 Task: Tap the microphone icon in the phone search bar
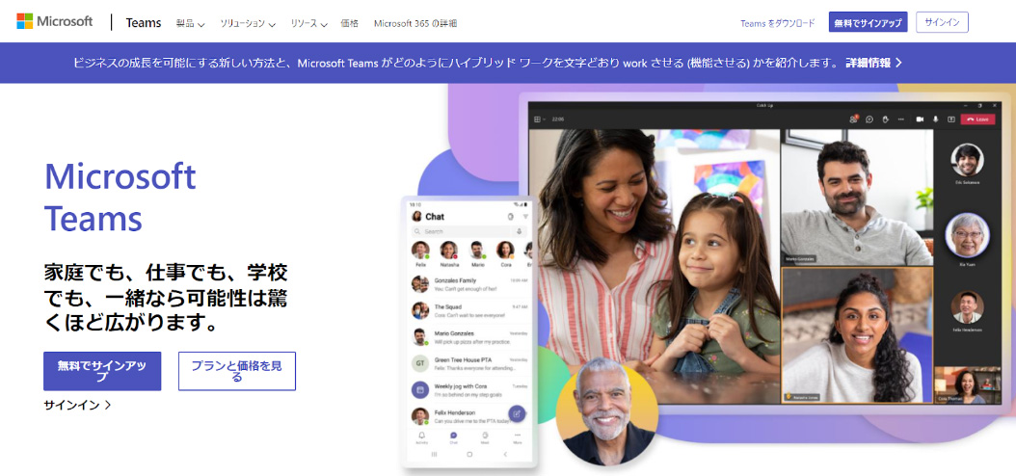519,231
